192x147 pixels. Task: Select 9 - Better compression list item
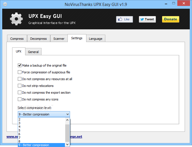42,145
